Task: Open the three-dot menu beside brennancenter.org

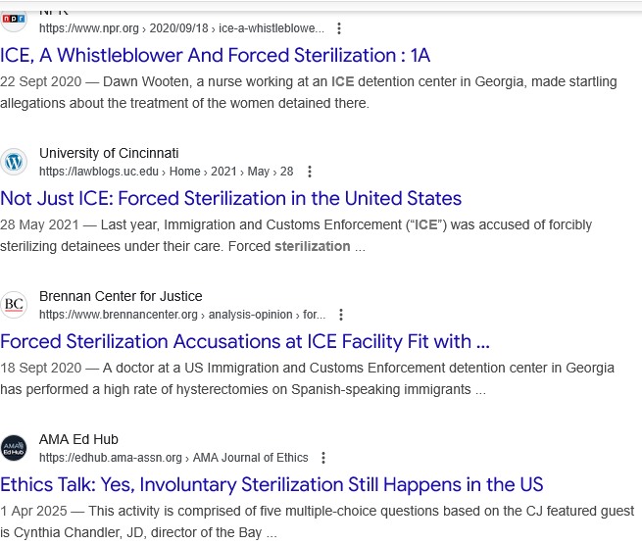Action: click(341, 315)
